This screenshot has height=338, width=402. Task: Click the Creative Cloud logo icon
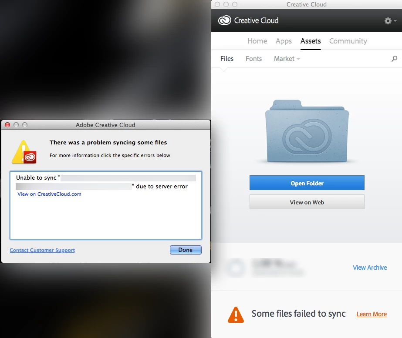(x=225, y=20)
